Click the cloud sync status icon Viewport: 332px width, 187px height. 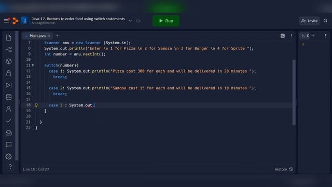pyautogui.click(x=139, y=21)
